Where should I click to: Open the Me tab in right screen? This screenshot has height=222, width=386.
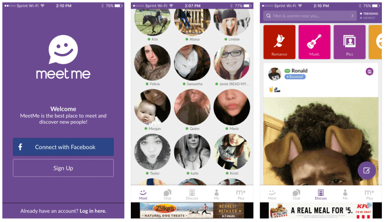pyautogui.click(x=345, y=195)
